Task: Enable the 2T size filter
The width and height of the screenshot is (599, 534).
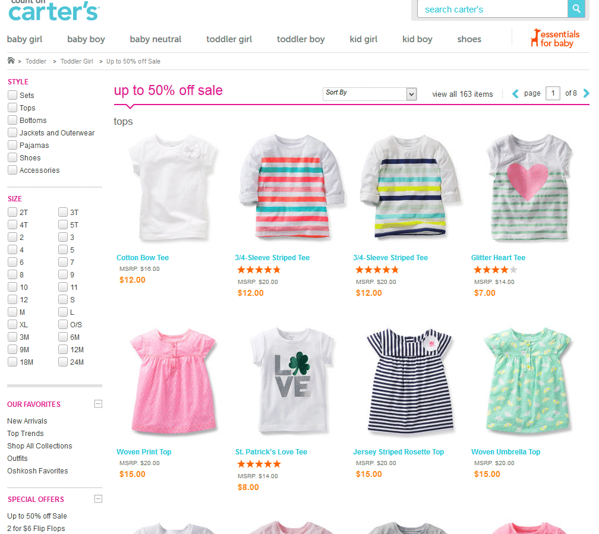Action: [12, 212]
